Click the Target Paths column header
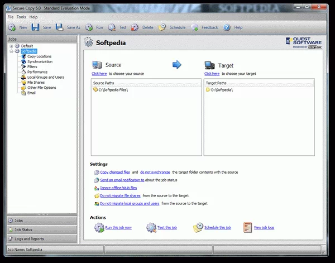The image size is (335, 263). tap(259, 83)
